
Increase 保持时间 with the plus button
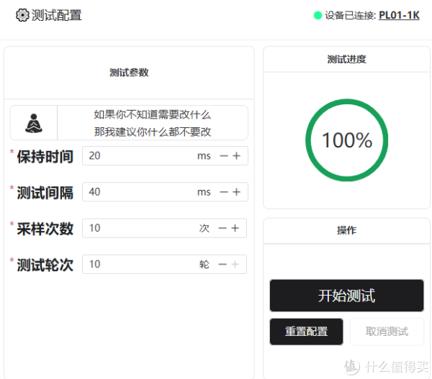point(236,156)
